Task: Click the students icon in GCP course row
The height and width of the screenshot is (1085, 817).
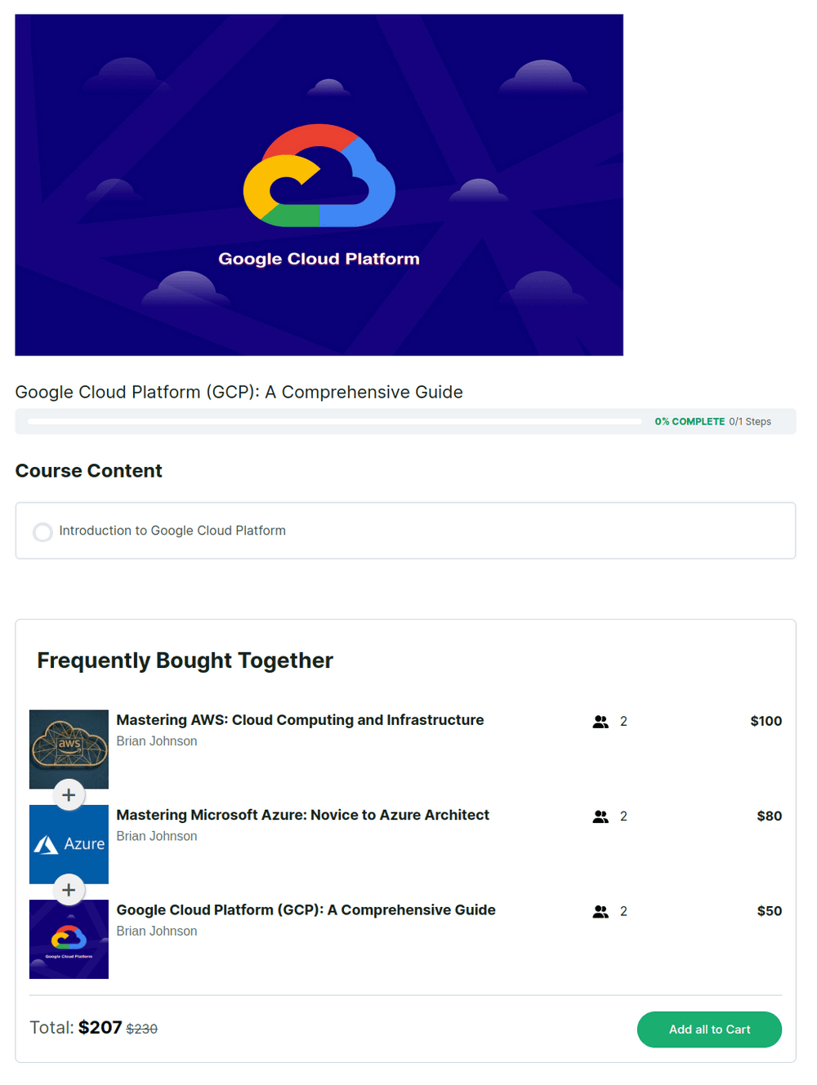Action: click(600, 911)
